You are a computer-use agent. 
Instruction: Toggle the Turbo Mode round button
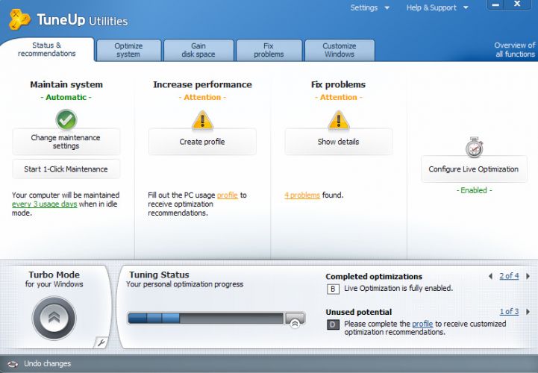54,318
